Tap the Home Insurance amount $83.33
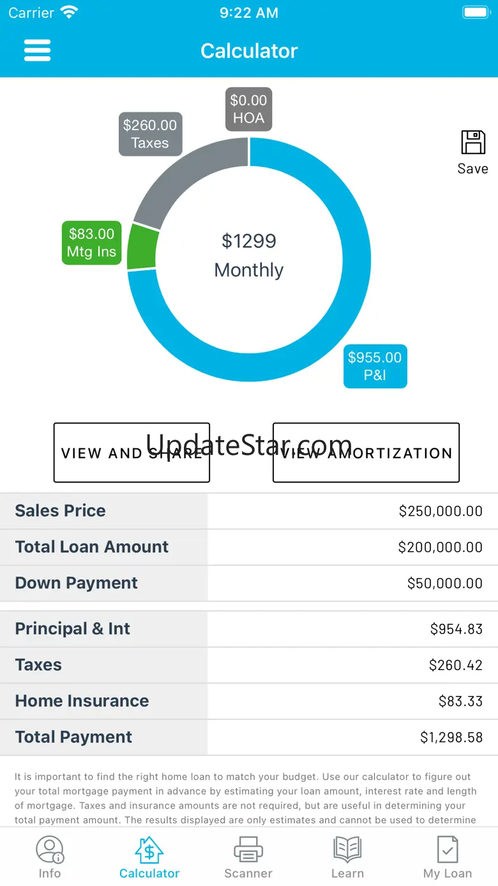The height and width of the screenshot is (886, 498). (x=460, y=701)
